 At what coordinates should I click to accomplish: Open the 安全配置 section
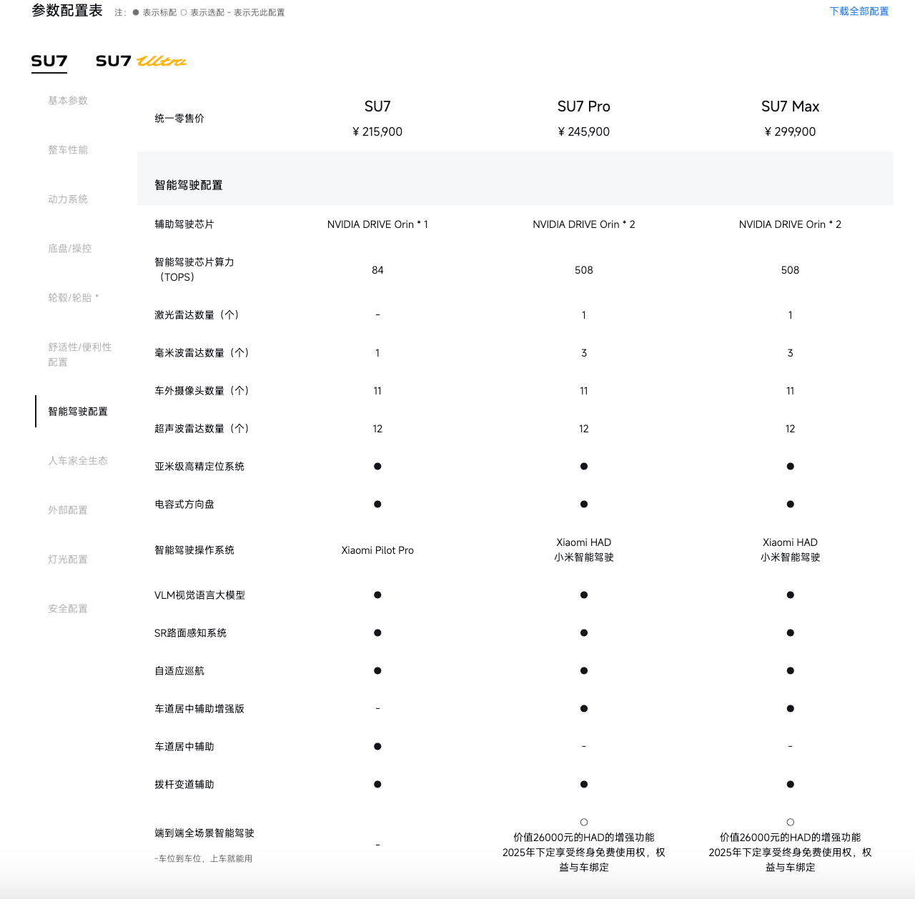tap(67, 609)
